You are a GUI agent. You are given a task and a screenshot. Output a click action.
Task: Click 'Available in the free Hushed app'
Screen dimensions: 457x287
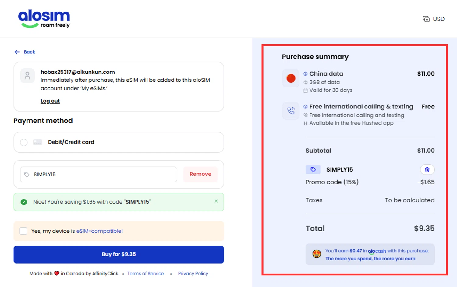tap(351, 123)
